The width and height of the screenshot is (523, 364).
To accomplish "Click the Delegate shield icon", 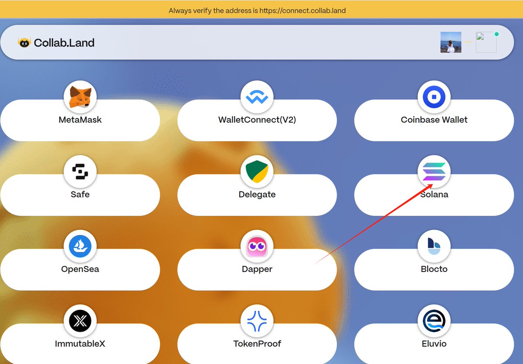I will (x=257, y=172).
